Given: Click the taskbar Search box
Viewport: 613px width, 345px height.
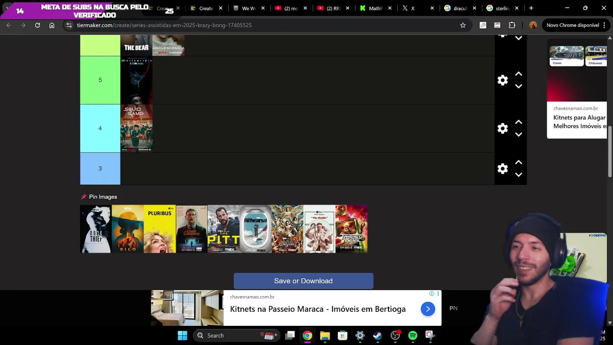Looking at the screenshot, I should [238, 335].
